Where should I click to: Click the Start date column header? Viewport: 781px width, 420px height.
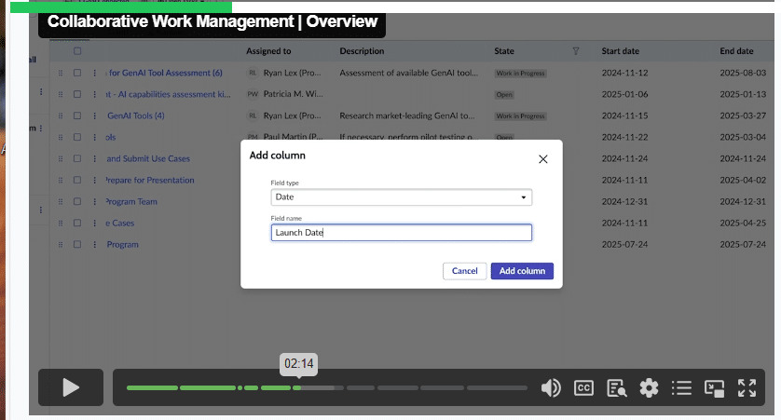(x=622, y=51)
